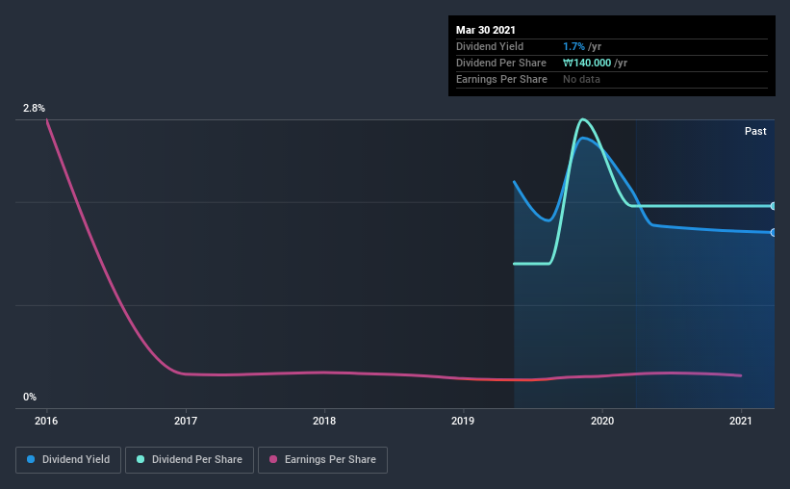Click the 'Earnings Per Share' tooltip row label
The height and width of the screenshot is (489, 790).
[501, 79]
